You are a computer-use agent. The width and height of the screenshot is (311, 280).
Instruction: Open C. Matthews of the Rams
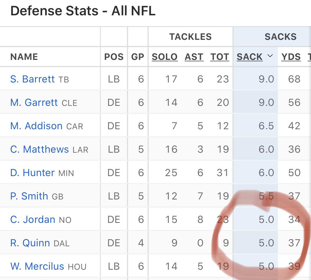(39, 149)
